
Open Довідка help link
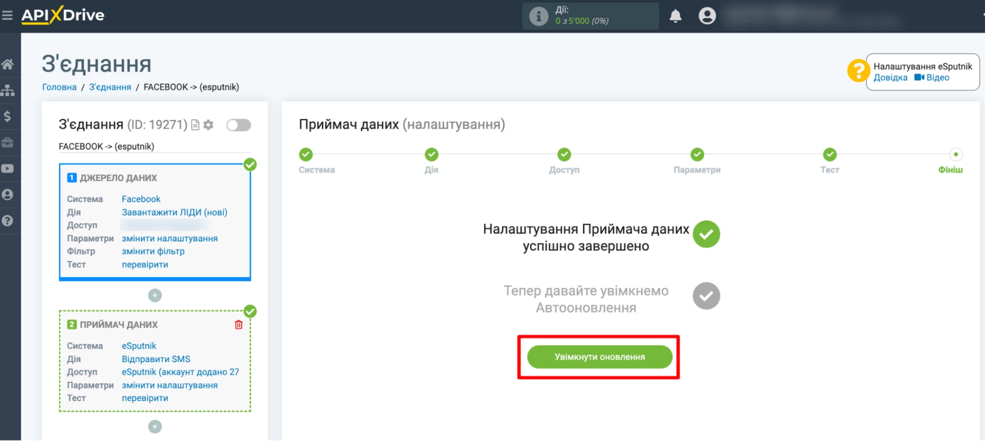click(890, 77)
